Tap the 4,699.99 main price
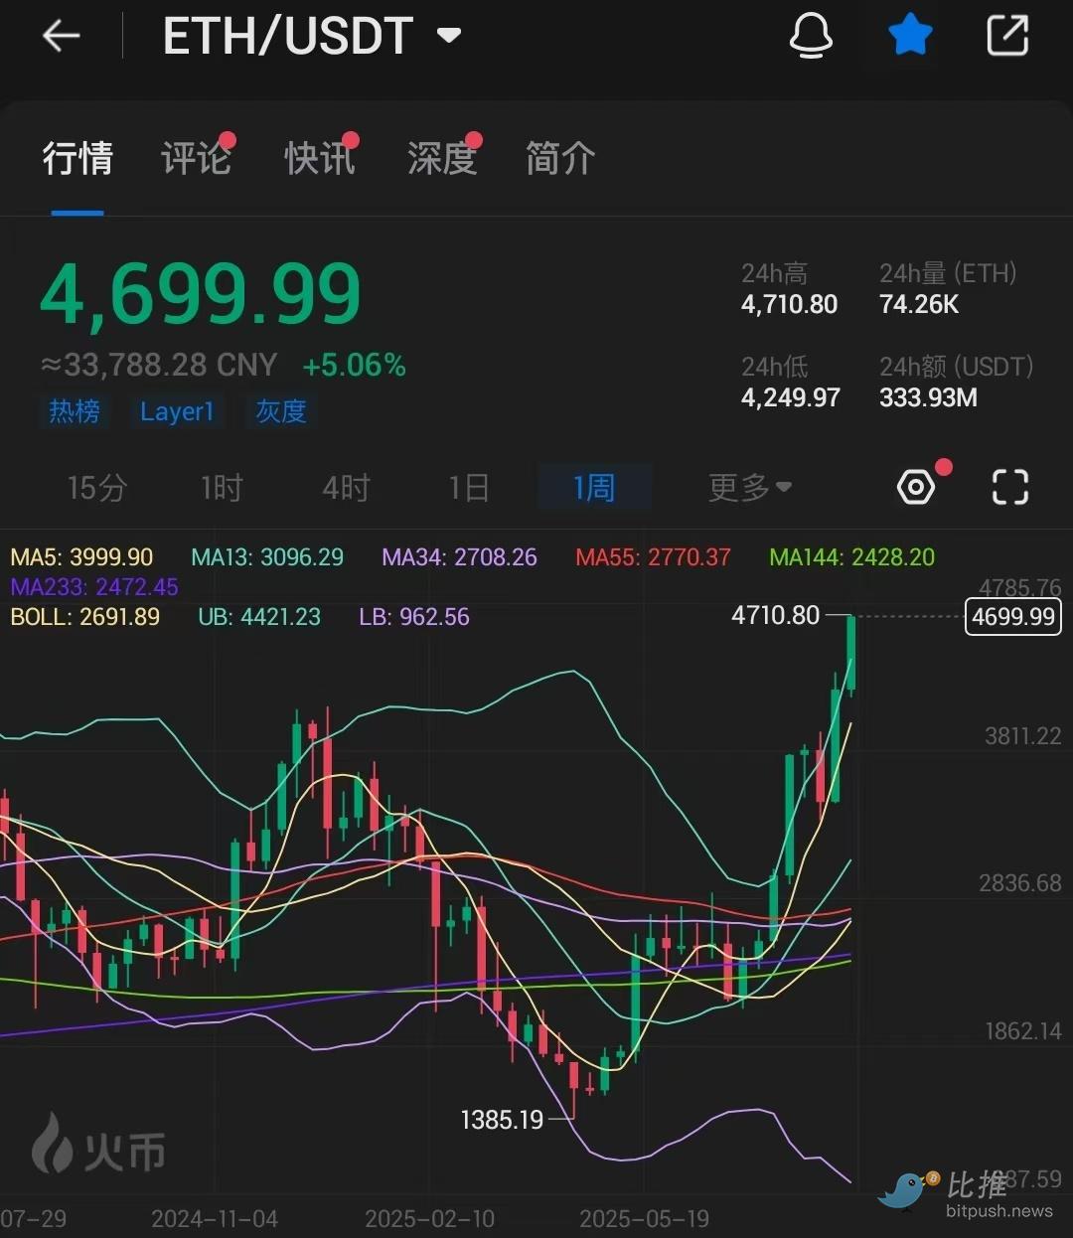The width and height of the screenshot is (1073, 1238). [x=201, y=294]
